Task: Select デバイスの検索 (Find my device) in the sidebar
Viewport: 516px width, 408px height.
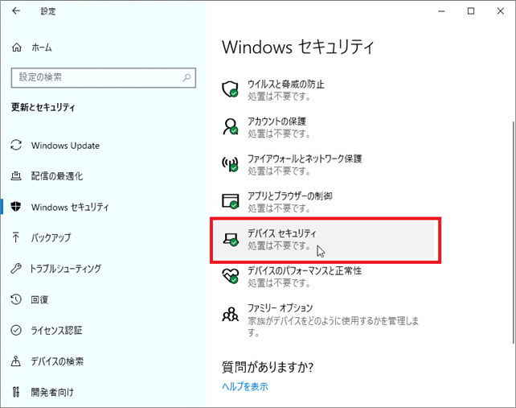Action: coord(57,361)
